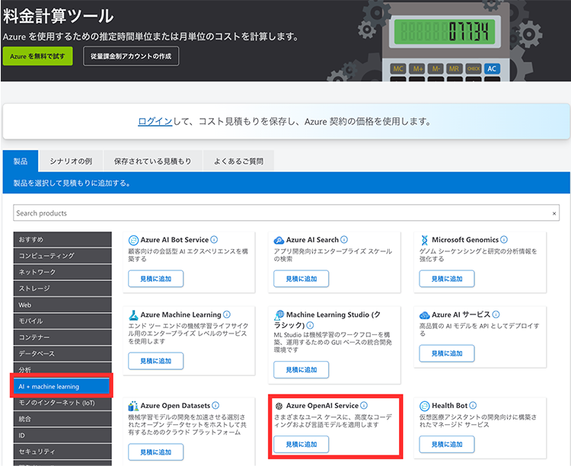Open the 保存されている見積もり tab
Viewport: 571px width, 466px height.
click(152, 161)
